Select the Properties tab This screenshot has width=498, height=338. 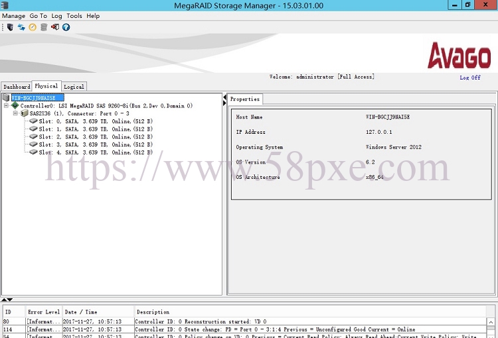[x=245, y=99]
